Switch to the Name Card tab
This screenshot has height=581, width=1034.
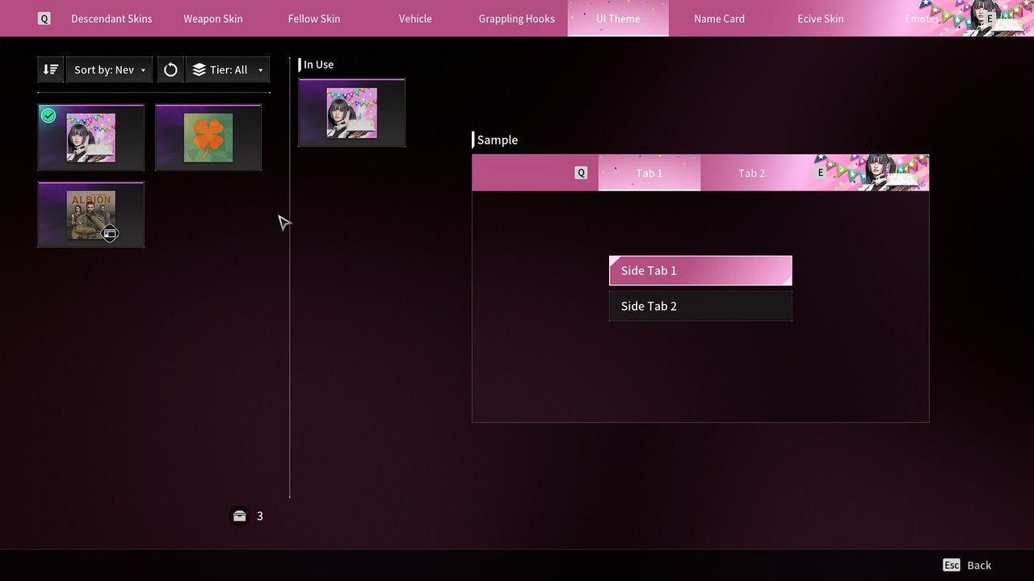(x=719, y=19)
